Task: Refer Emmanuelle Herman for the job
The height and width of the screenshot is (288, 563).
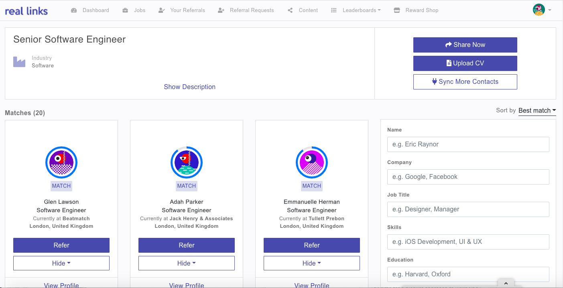Action: click(x=312, y=245)
